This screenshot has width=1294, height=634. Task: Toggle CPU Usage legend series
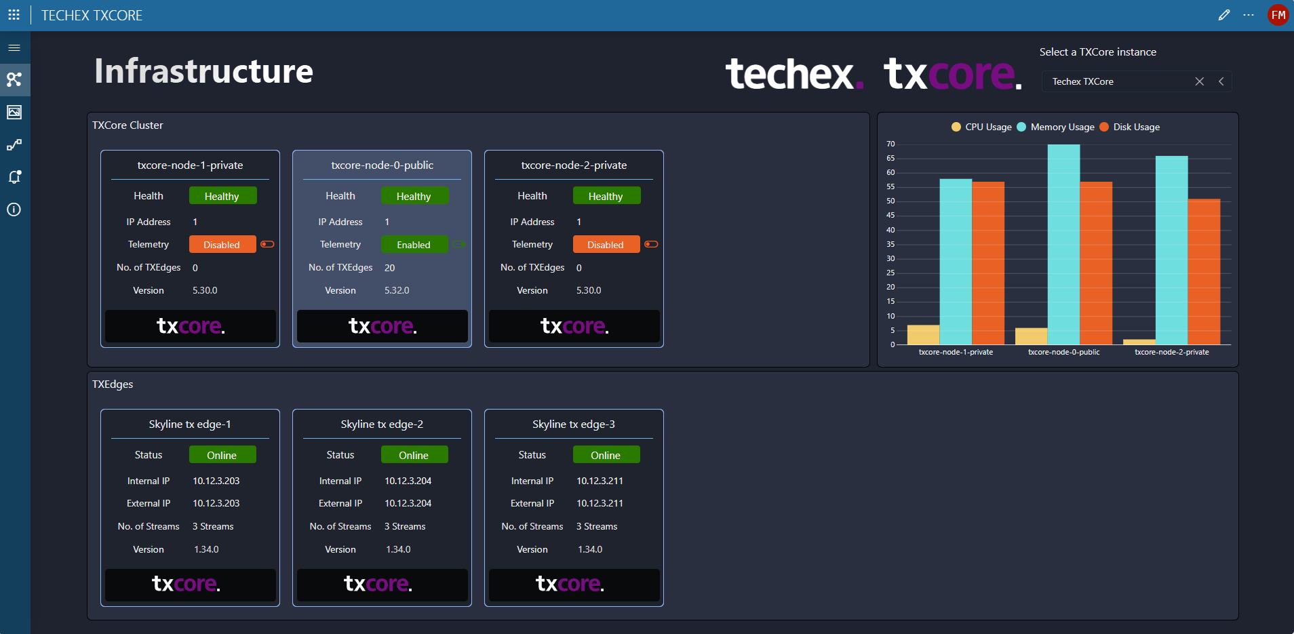981,127
